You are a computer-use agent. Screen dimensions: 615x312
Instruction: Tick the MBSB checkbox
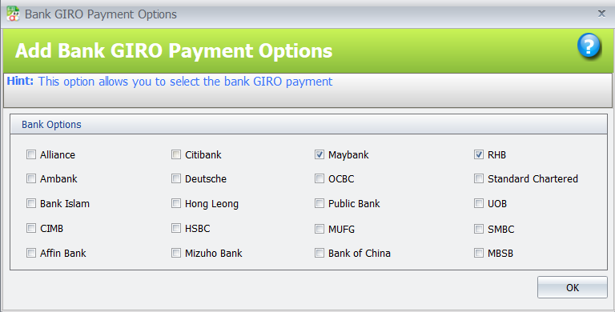[479, 253]
